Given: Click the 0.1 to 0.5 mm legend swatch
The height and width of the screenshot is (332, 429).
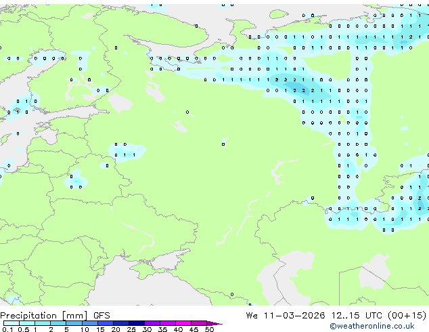Looking at the screenshot, I should [12, 323].
